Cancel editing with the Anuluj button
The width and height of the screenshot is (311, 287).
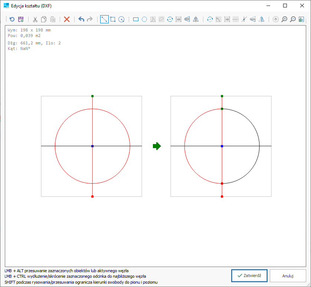pyautogui.click(x=288, y=276)
